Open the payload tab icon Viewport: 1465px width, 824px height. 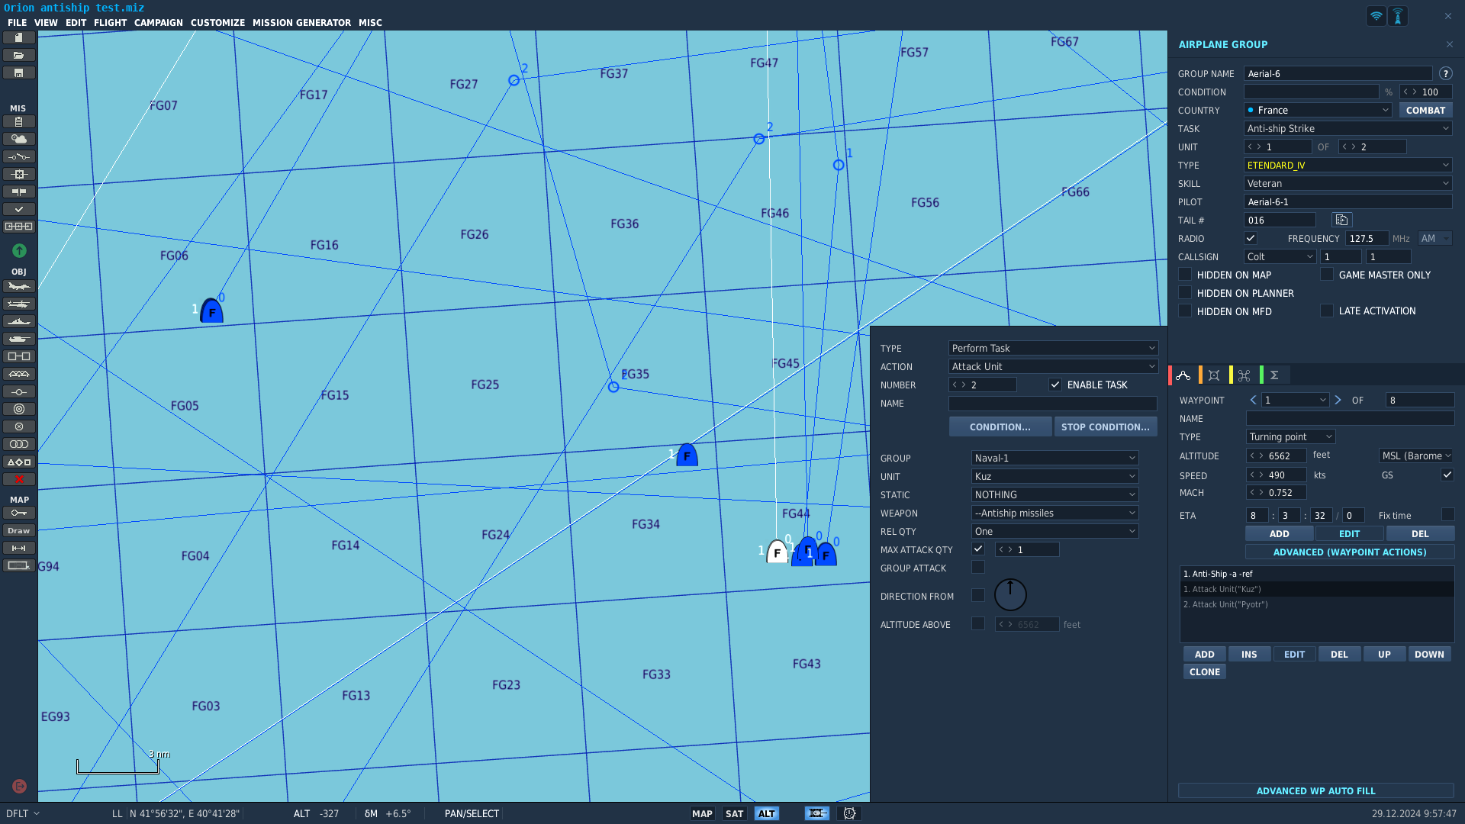[x=1214, y=375]
